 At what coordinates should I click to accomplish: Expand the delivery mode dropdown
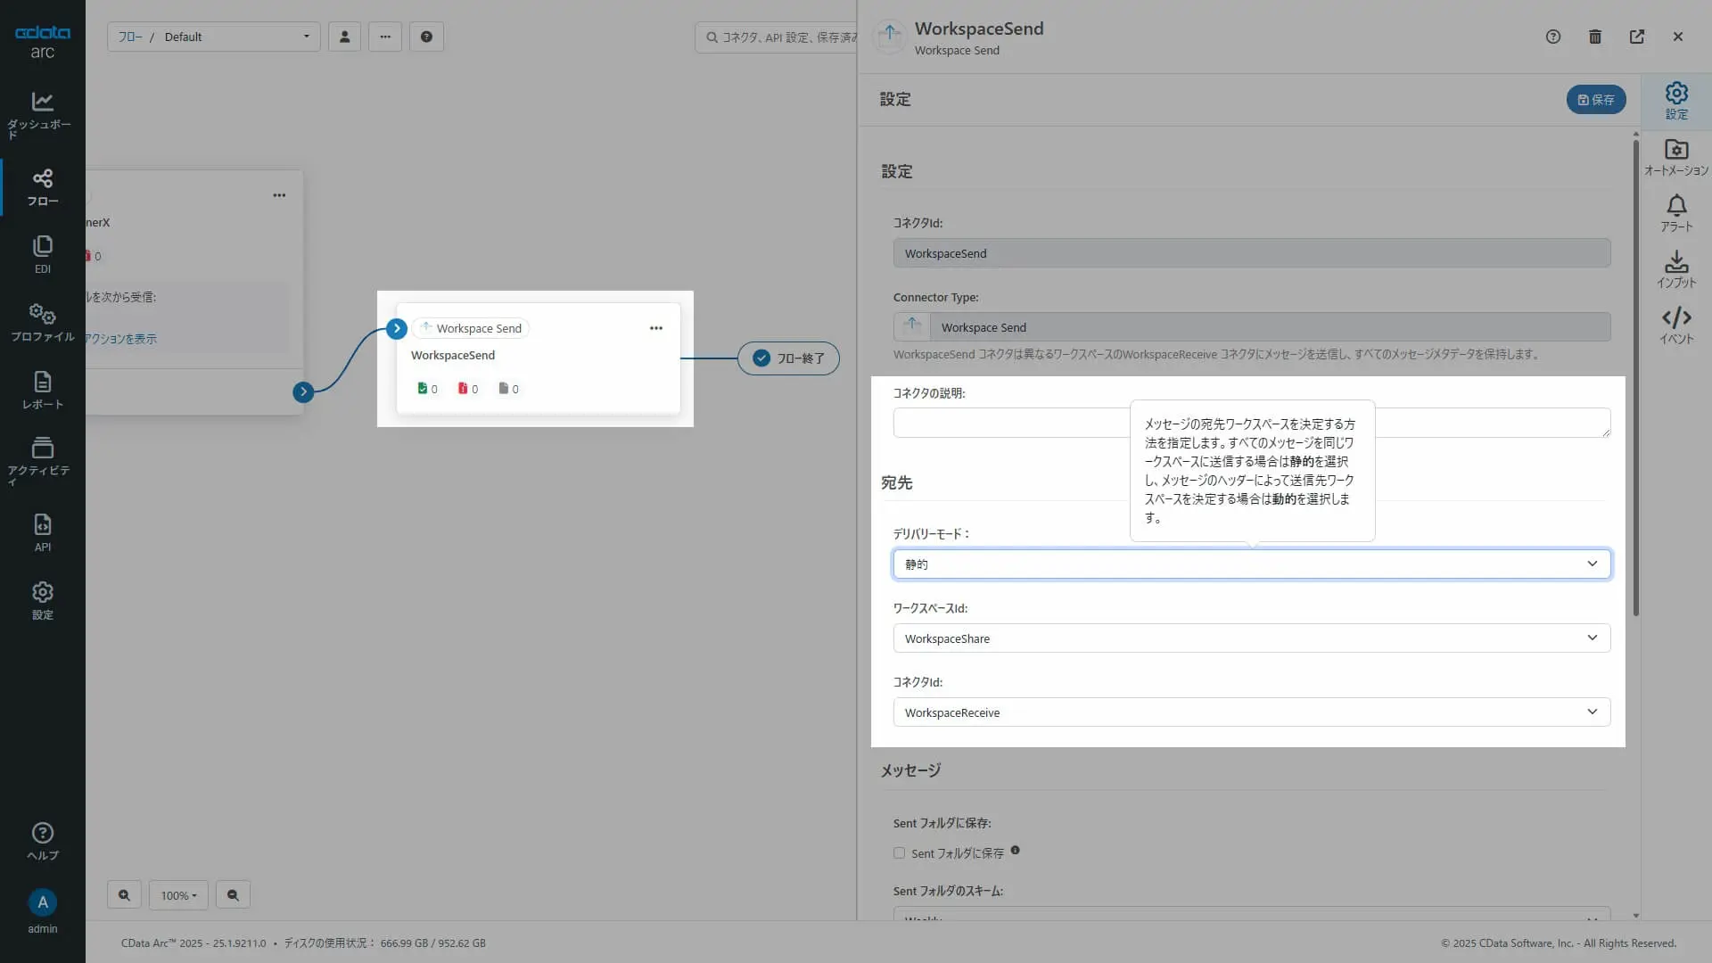pyautogui.click(x=1251, y=564)
